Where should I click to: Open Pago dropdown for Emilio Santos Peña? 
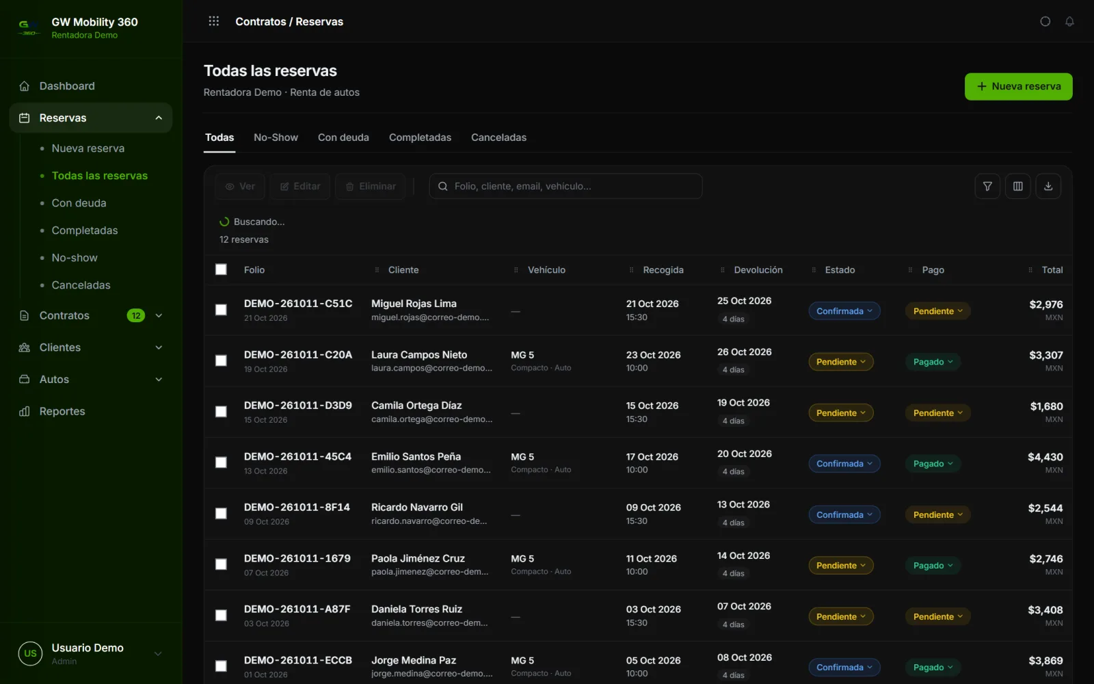[x=933, y=464]
